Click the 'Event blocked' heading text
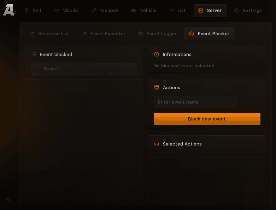This screenshot has height=210, width=276. click(x=56, y=55)
